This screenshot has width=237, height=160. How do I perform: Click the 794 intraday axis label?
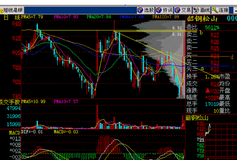coord(200,140)
